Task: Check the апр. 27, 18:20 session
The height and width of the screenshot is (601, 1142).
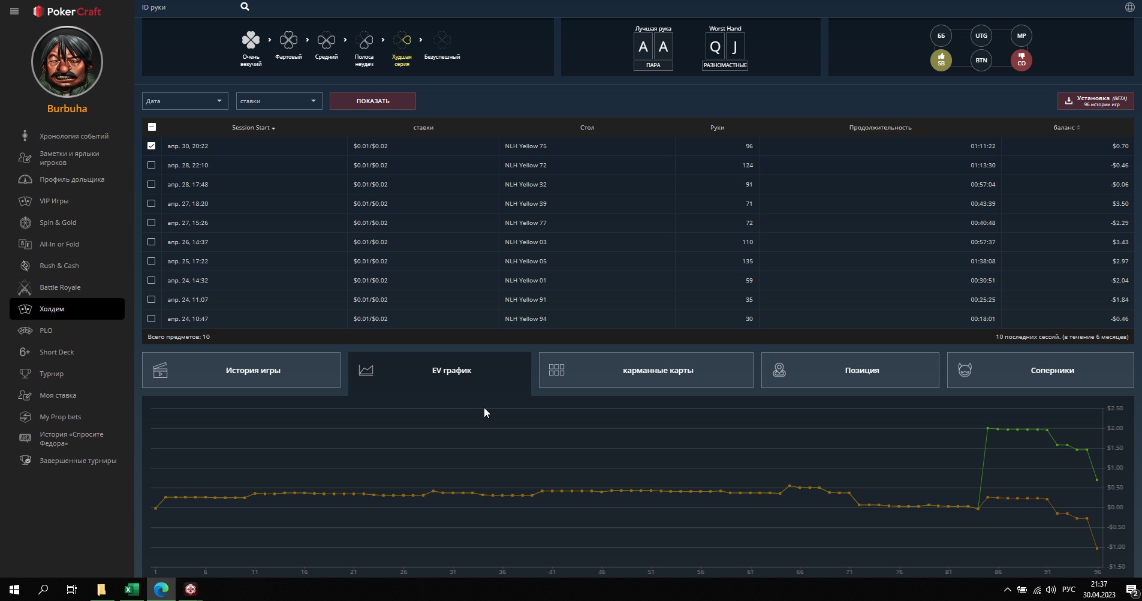Action: click(x=151, y=203)
